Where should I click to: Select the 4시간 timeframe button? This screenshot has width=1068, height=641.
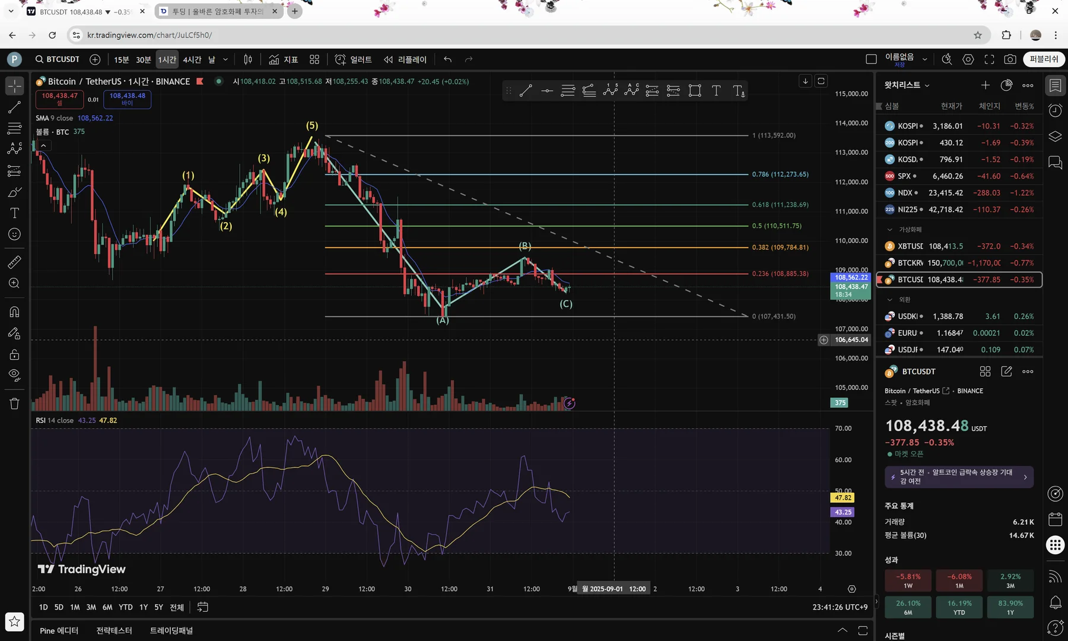tap(192, 59)
